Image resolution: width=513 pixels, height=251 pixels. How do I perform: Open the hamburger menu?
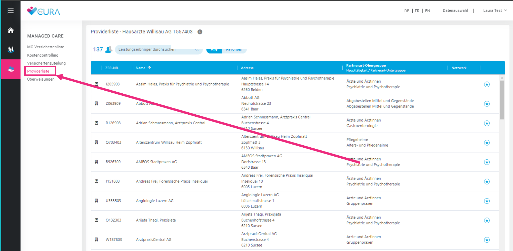click(x=11, y=11)
